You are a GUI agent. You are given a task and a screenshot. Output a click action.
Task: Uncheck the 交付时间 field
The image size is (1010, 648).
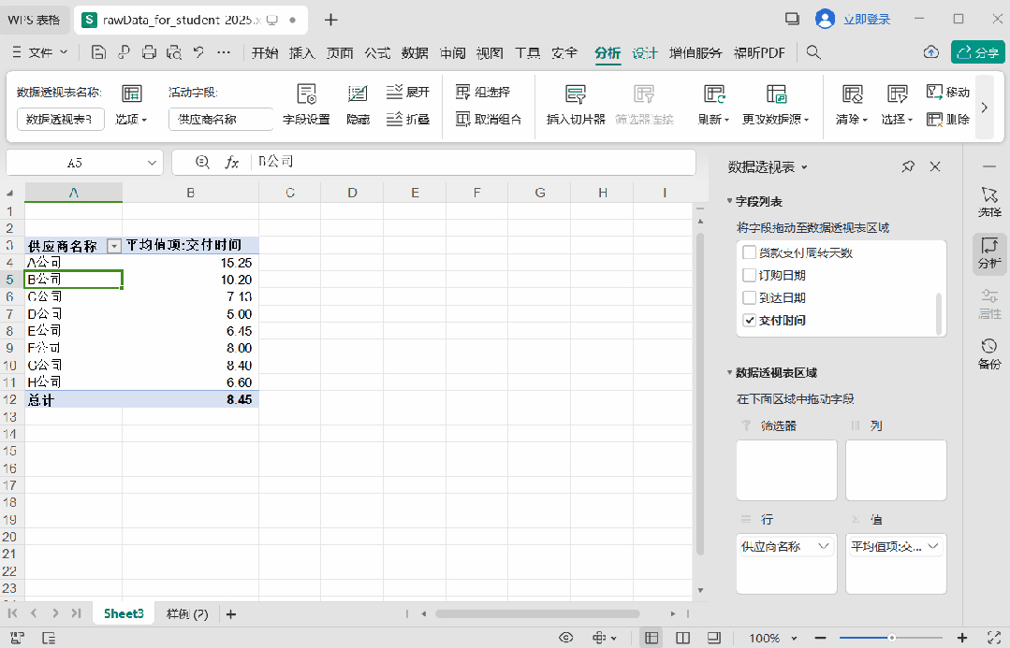749,320
